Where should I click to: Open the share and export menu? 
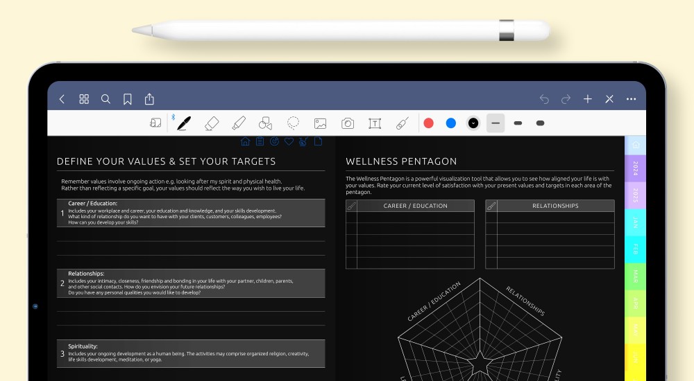click(150, 99)
